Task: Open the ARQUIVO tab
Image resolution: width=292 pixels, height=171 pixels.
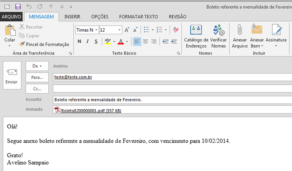Action: pyautogui.click(x=11, y=17)
